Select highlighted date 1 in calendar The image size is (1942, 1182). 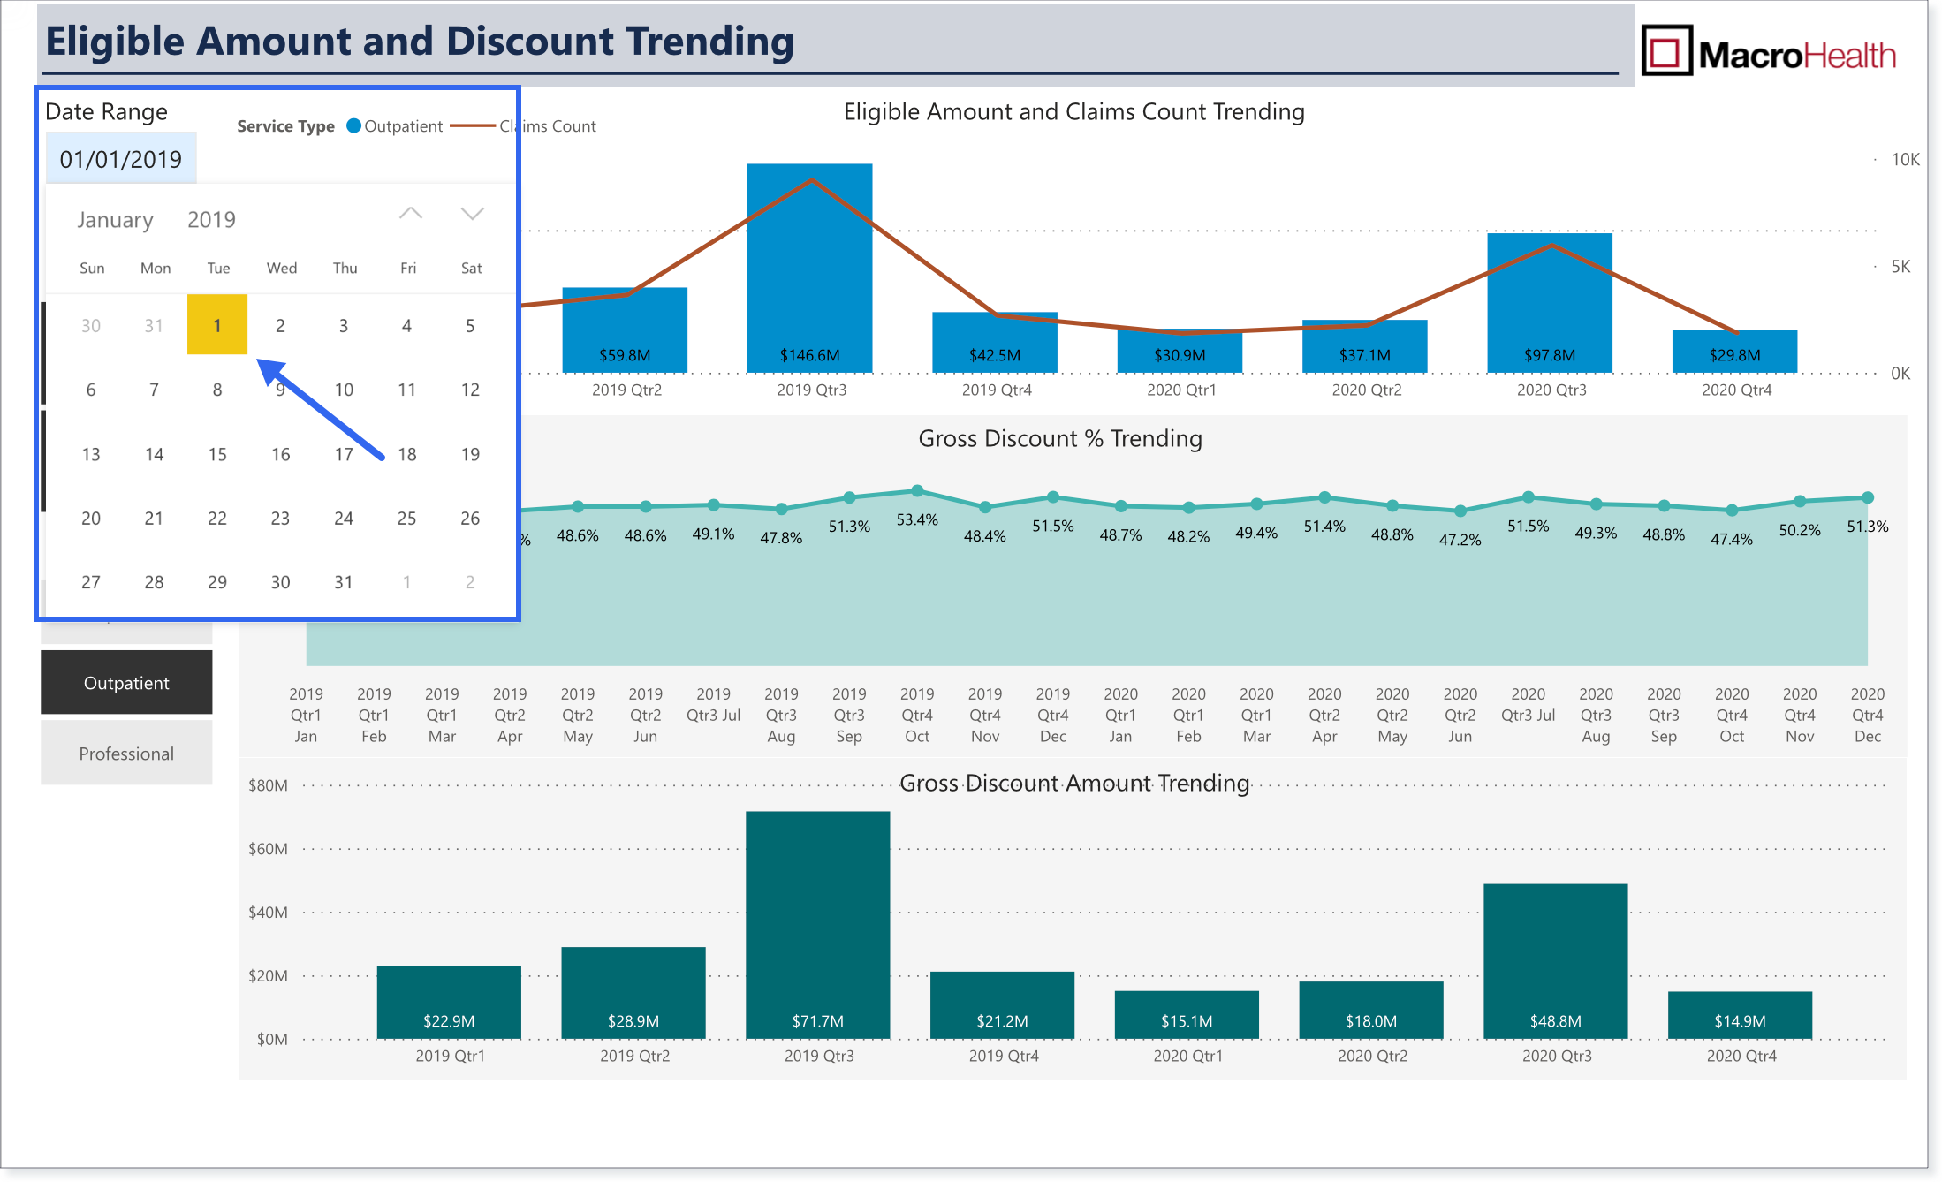tap(217, 325)
